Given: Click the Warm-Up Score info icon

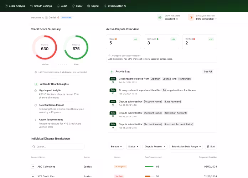Looking at the screenshot, I should pyautogui.click(x=177, y=19).
